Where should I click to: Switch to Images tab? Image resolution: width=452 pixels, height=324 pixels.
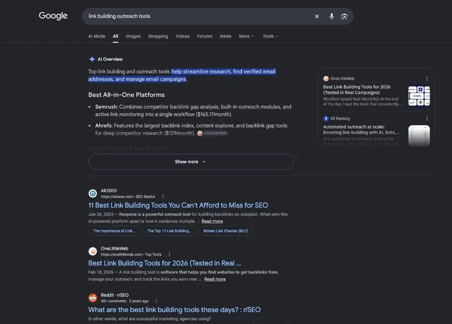tap(133, 36)
